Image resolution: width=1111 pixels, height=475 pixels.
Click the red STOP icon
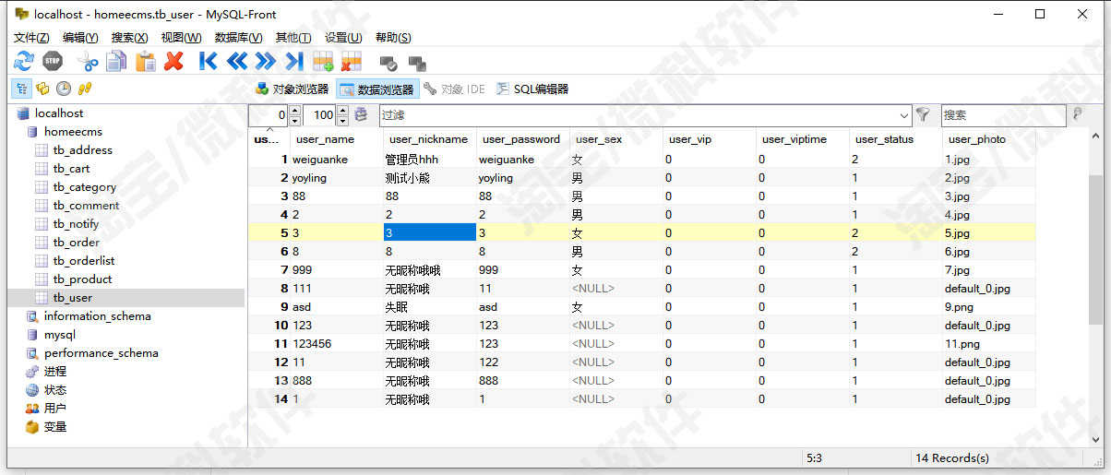point(53,62)
